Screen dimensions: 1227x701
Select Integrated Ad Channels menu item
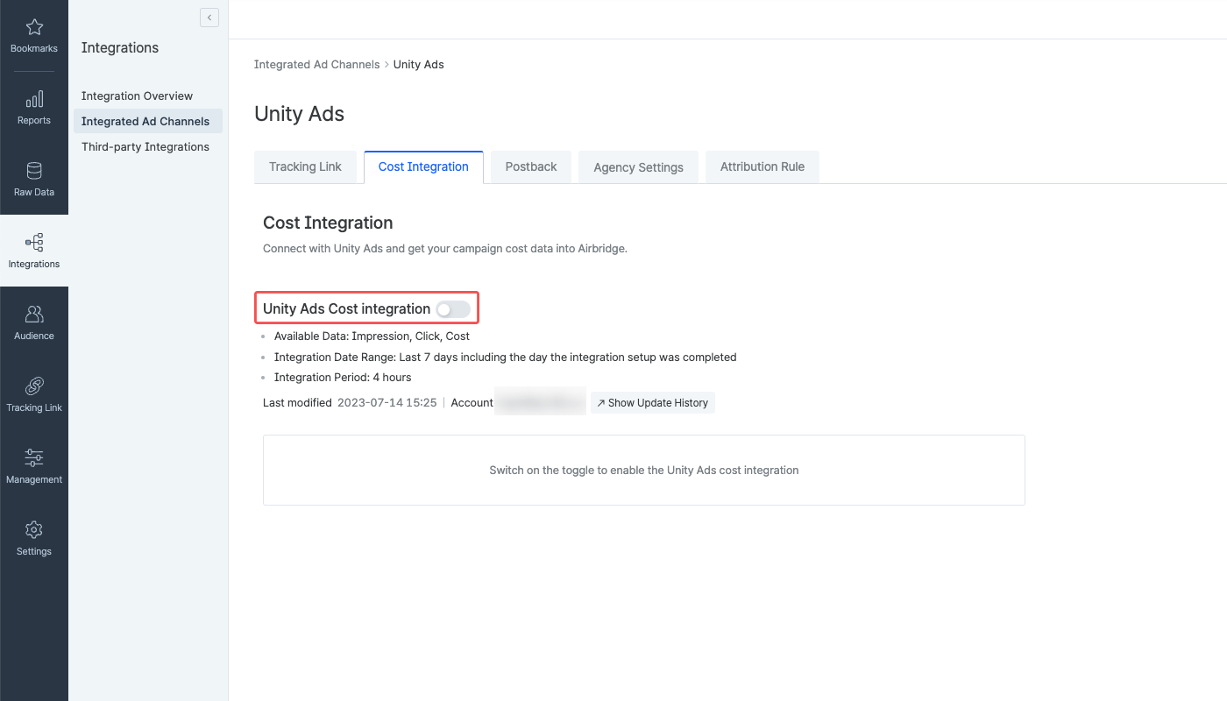click(x=147, y=121)
